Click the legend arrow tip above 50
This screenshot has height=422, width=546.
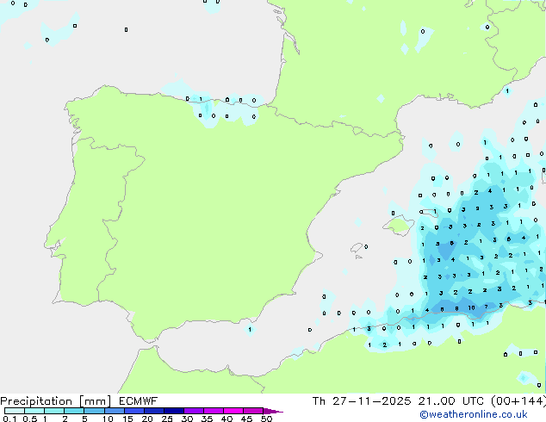tap(273, 411)
